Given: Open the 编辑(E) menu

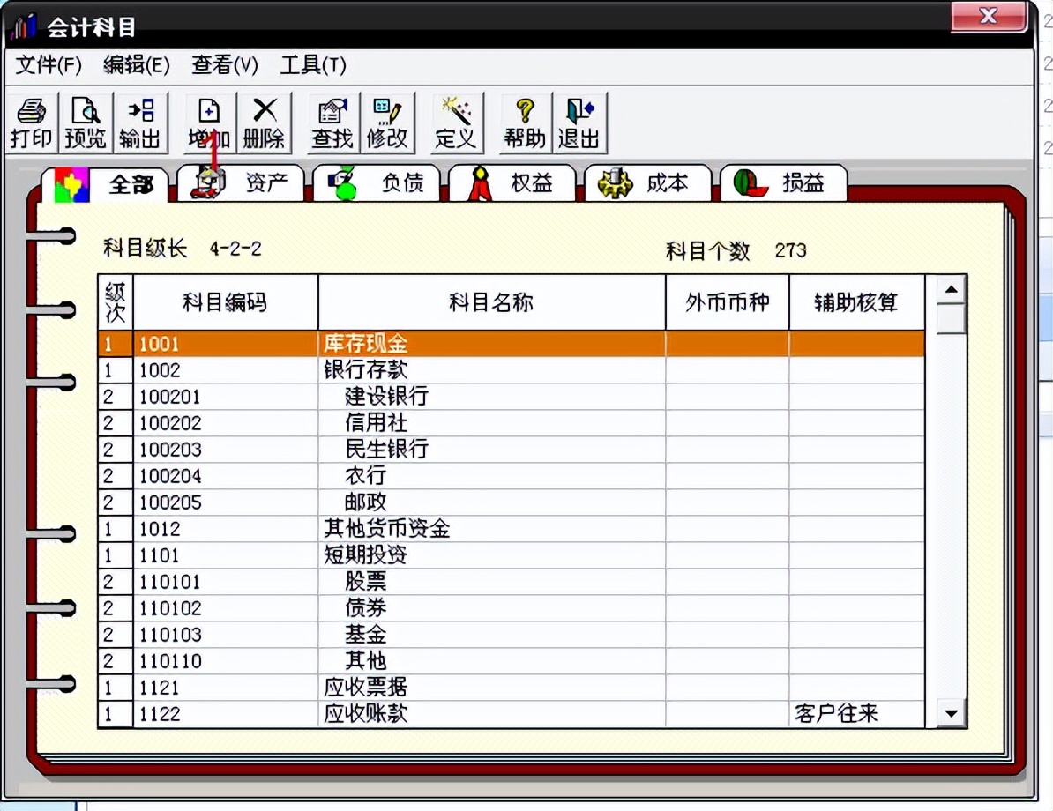Looking at the screenshot, I should [135, 65].
